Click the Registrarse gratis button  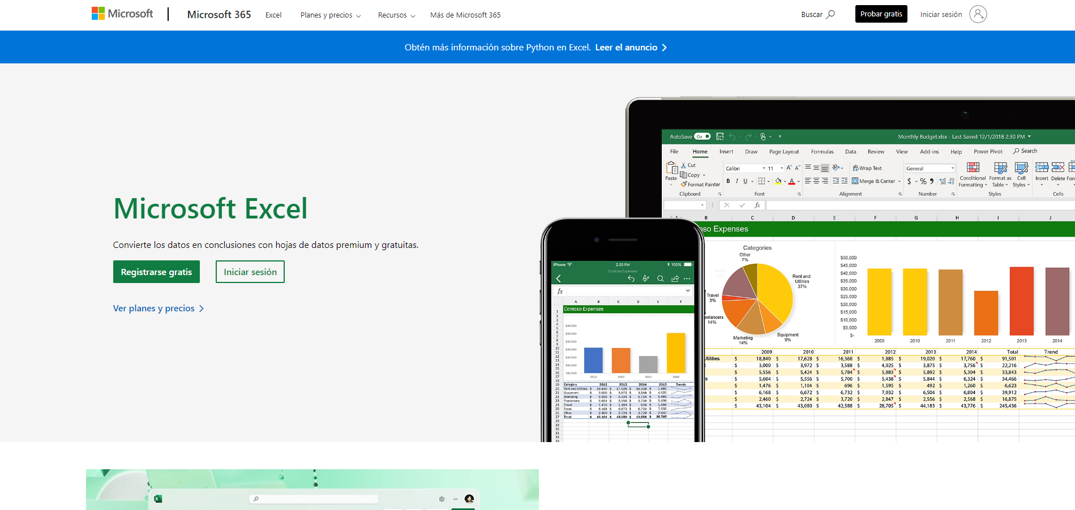[156, 272]
